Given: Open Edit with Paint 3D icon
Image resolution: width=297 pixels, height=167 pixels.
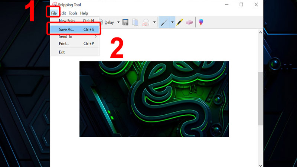Looking at the screenshot, I should [x=201, y=22].
